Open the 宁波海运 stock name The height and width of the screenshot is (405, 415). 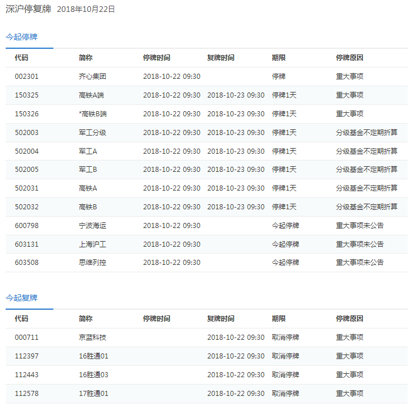(x=93, y=226)
